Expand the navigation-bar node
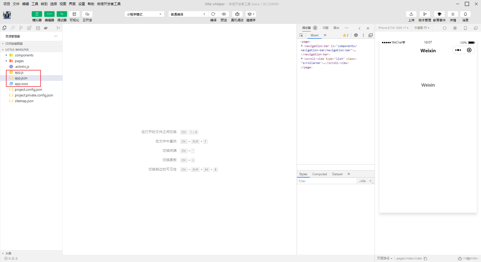 [x=302, y=46]
